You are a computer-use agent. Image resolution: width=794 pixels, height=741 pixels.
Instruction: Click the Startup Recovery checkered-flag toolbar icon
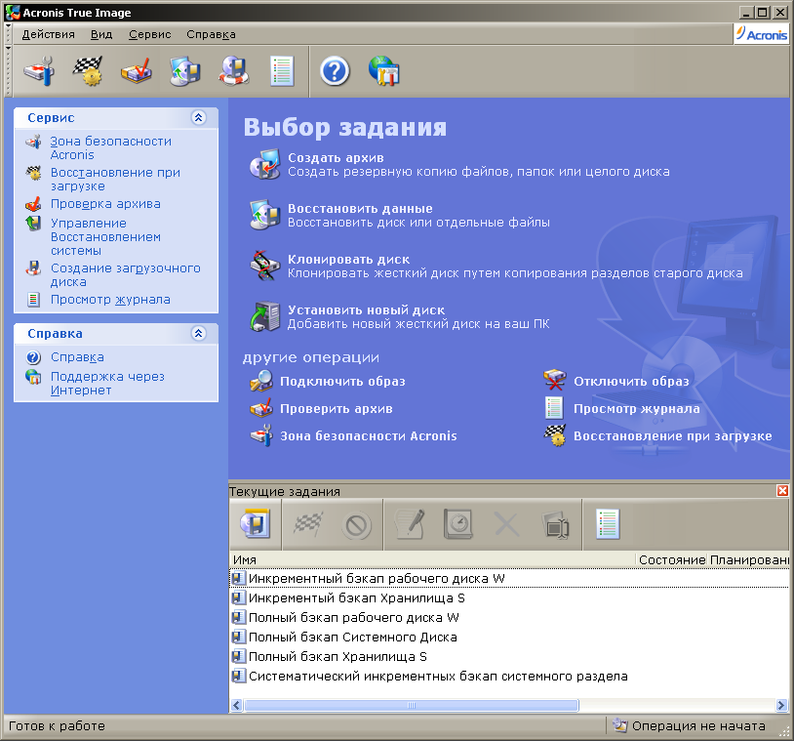coord(88,71)
